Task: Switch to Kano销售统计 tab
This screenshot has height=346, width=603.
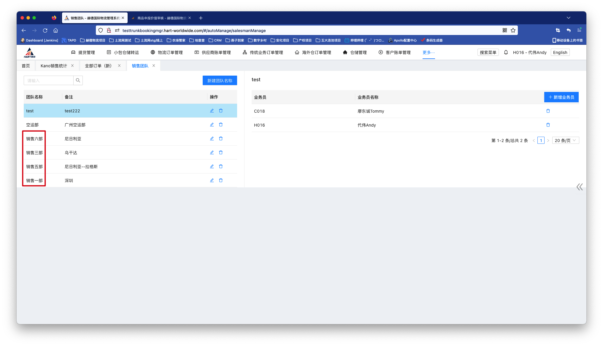Action: point(54,66)
